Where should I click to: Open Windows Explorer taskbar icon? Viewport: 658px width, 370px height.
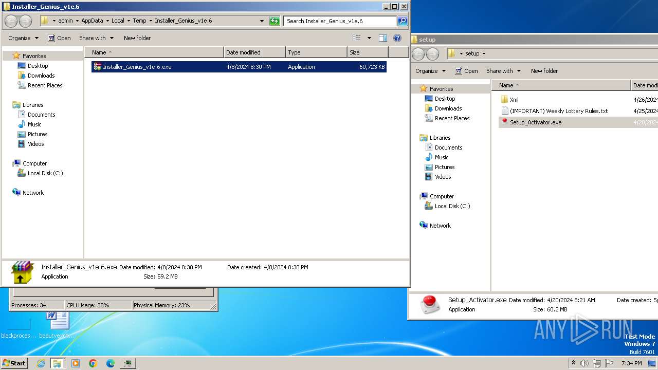pos(57,363)
